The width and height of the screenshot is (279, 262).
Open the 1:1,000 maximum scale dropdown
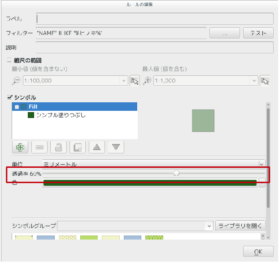pos(254,81)
